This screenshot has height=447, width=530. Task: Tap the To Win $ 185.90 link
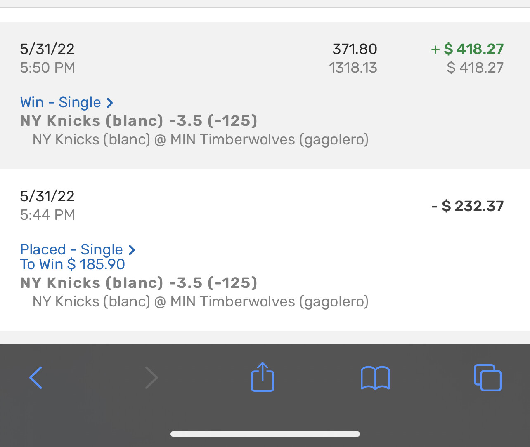click(73, 264)
